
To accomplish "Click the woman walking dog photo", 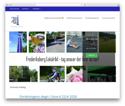I will tap(55, 42).
